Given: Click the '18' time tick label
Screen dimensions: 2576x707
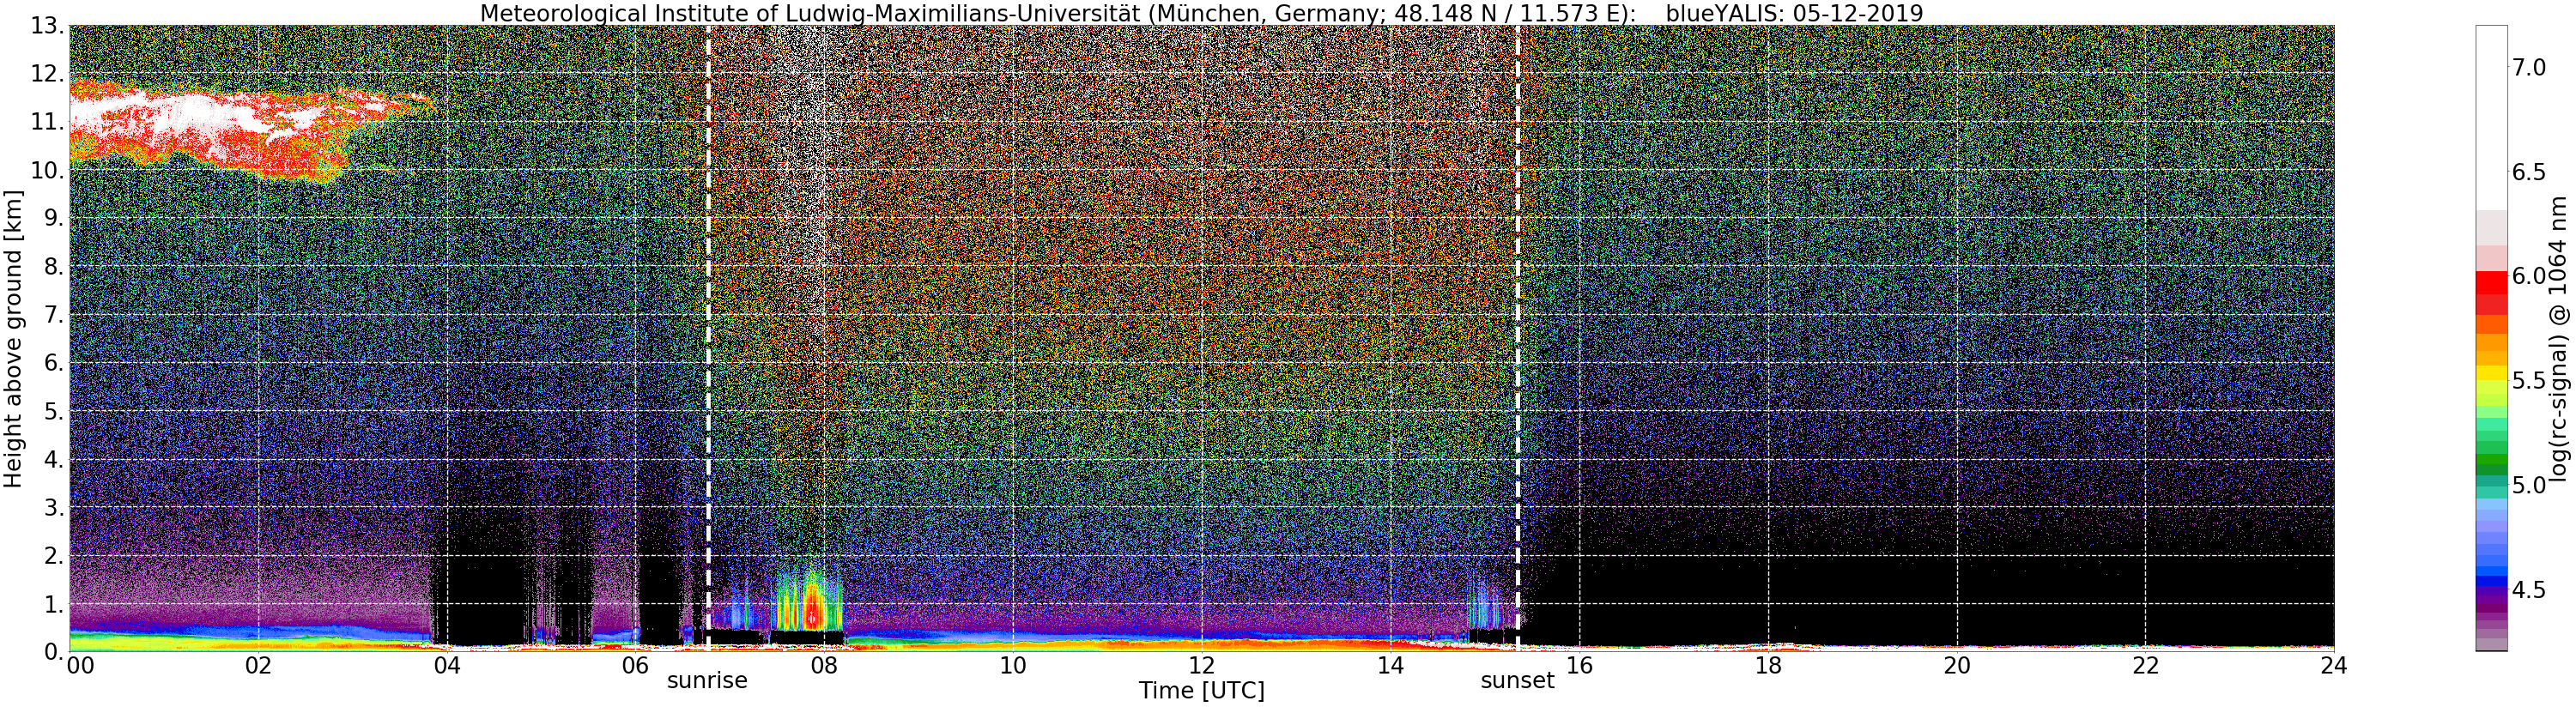Looking at the screenshot, I should point(1768,665).
